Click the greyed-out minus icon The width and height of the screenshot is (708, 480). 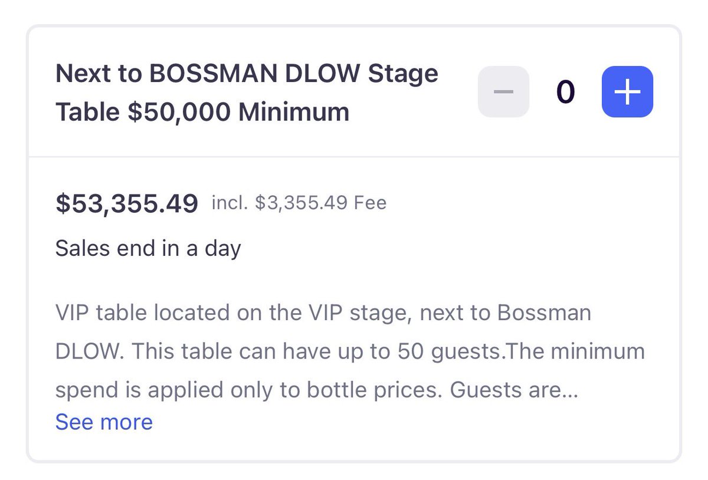503,92
